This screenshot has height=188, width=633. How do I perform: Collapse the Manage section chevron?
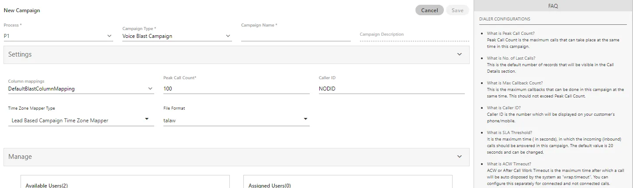[x=459, y=156]
